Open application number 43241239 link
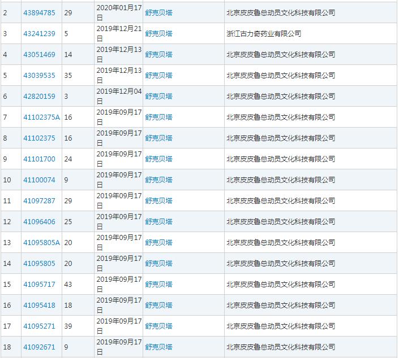The width and height of the screenshot is (399, 358). coord(39,33)
